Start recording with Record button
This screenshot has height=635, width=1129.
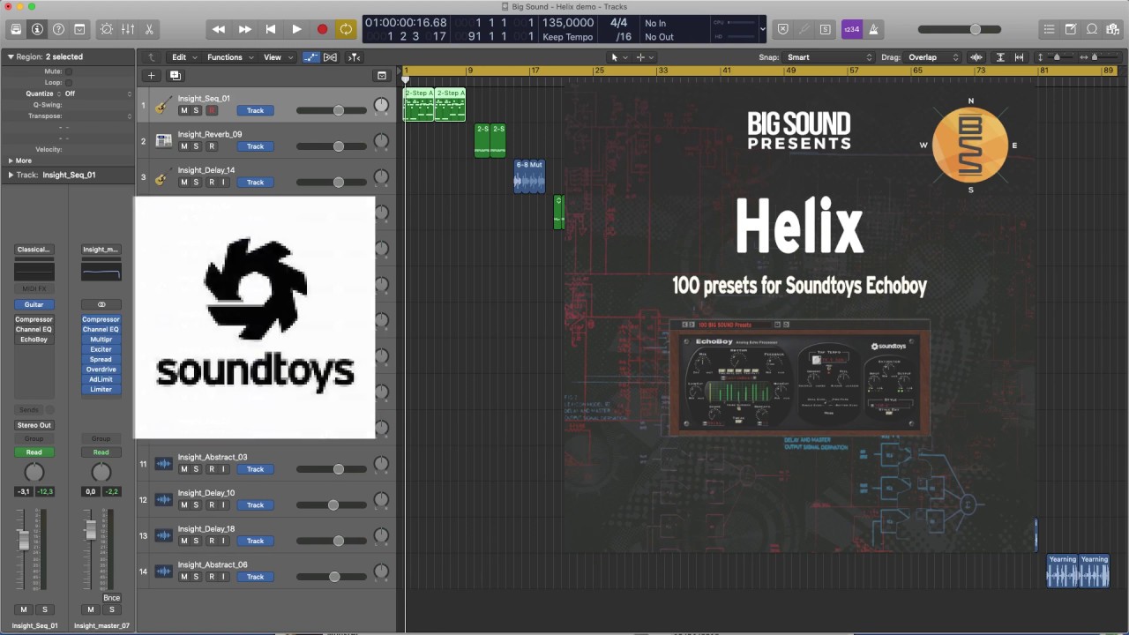click(x=322, y=29)
